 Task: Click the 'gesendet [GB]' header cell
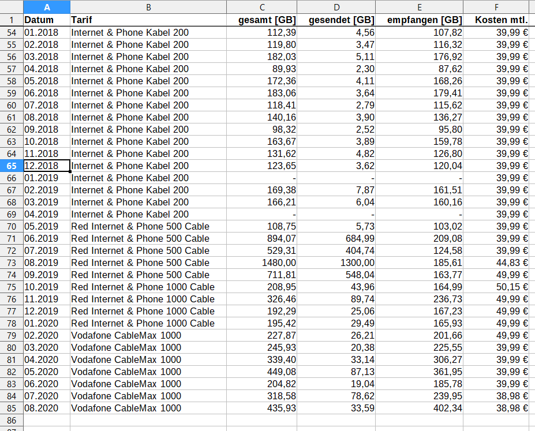click(x=336, y=20)
